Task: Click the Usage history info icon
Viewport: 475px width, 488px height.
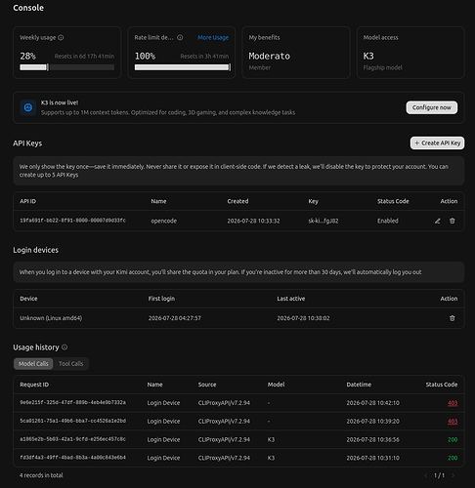Action: click(65, 347)
